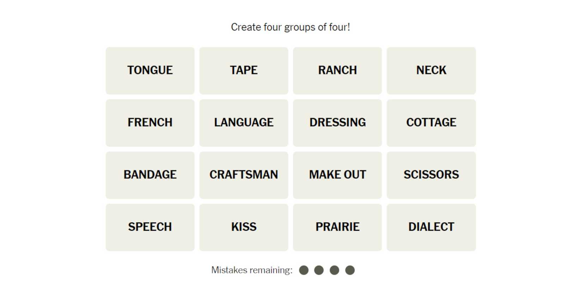Viewport: 582px width, 291px height.
Task: Select the PRAIRIE tile
Action: tap(337, 227)
